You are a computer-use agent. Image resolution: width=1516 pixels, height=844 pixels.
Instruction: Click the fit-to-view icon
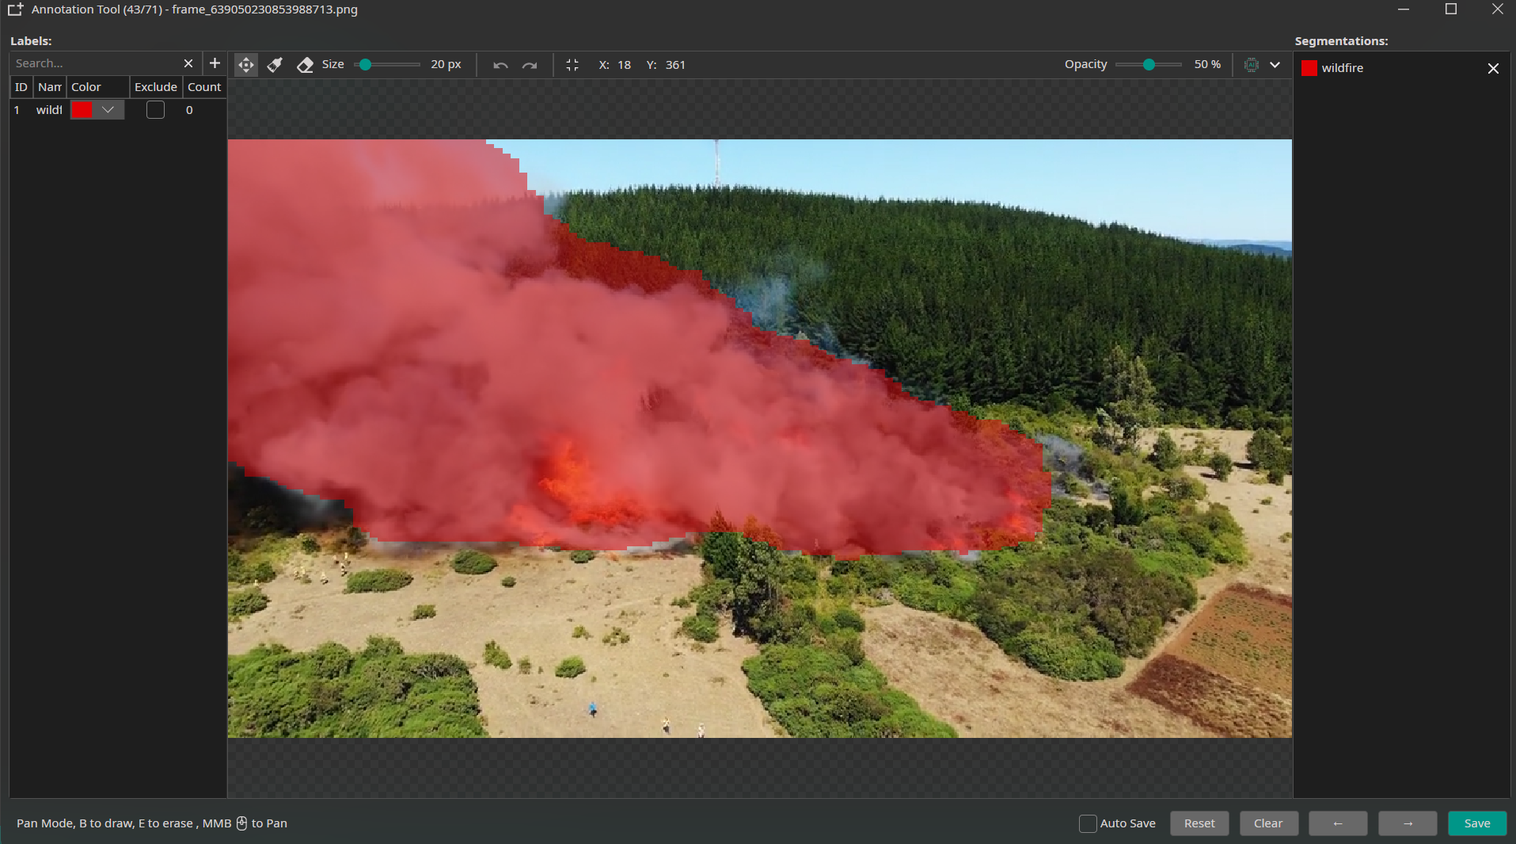pos(572,65)
